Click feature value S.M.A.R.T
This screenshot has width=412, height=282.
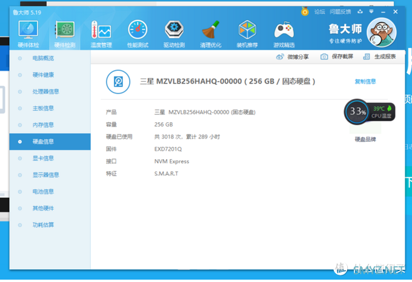point(166,174)
